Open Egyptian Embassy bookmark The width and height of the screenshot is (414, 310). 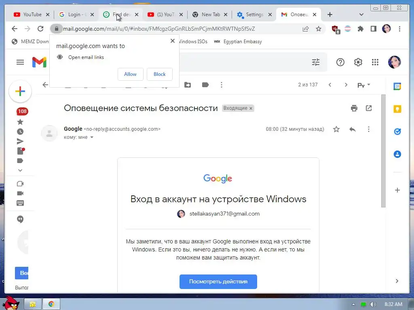coord(238,42)
